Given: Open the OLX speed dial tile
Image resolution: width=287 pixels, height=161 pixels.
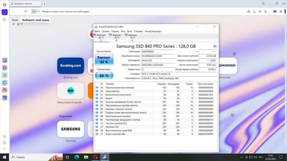Looking at the screenshot, I should tap(71, 91).
